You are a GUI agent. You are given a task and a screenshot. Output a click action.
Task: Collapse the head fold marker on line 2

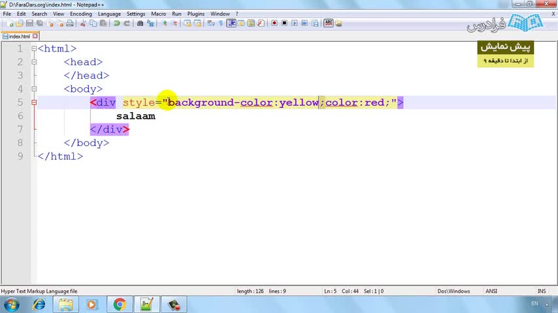pyautogui.click(x=34, y=62)
